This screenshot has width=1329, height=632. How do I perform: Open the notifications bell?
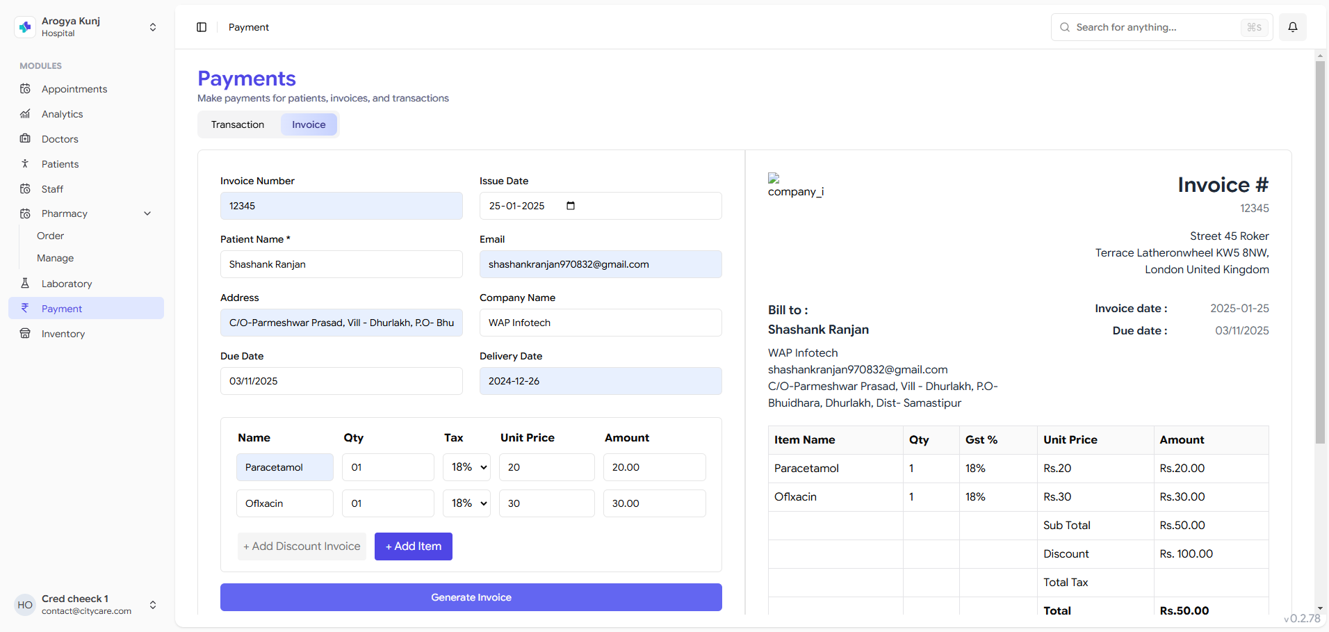[x=1293, y=27]
